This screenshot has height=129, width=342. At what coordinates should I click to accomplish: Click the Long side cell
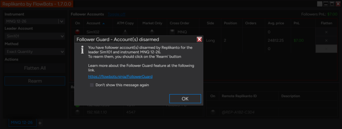[x=210, y=40]
